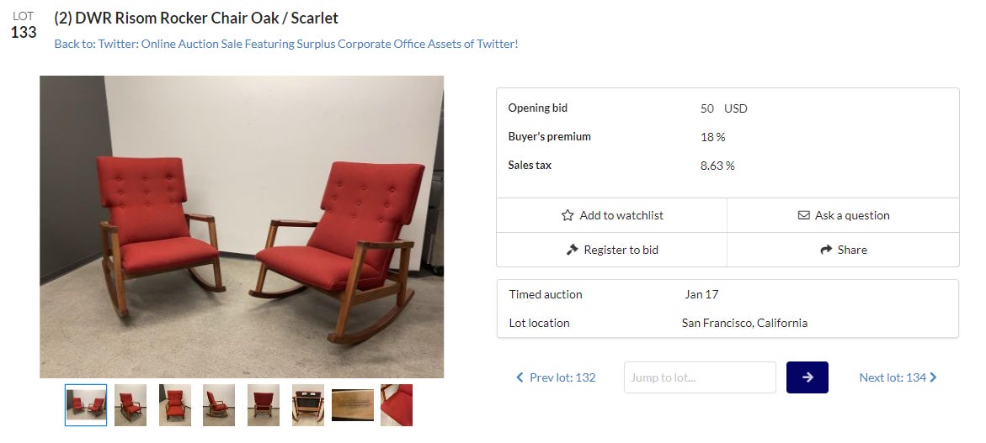Viewport: 986px width, 443px height.
Task: Click the right chevron by Next lot: 134
Action: 933,378
